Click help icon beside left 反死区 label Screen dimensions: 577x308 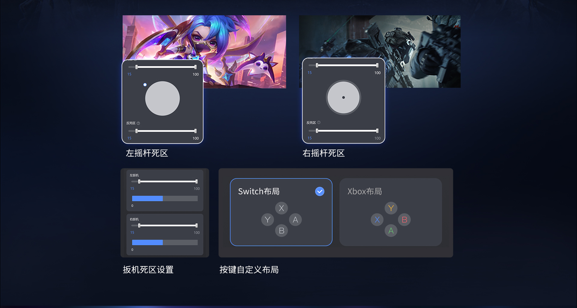tap(138, 123)
